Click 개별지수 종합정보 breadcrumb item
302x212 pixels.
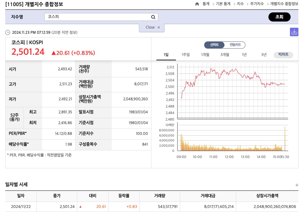(284, 4)
